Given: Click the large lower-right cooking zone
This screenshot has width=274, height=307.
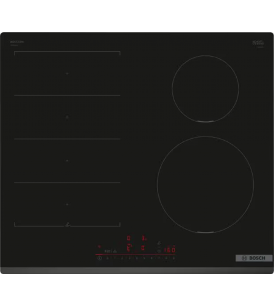Looking at the screenshot, I should tap(205, 185).
